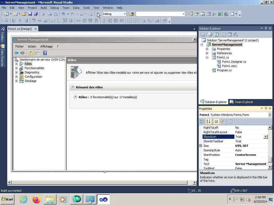
Task: Select the Diagnostics tree item
Action: point(32,73)
